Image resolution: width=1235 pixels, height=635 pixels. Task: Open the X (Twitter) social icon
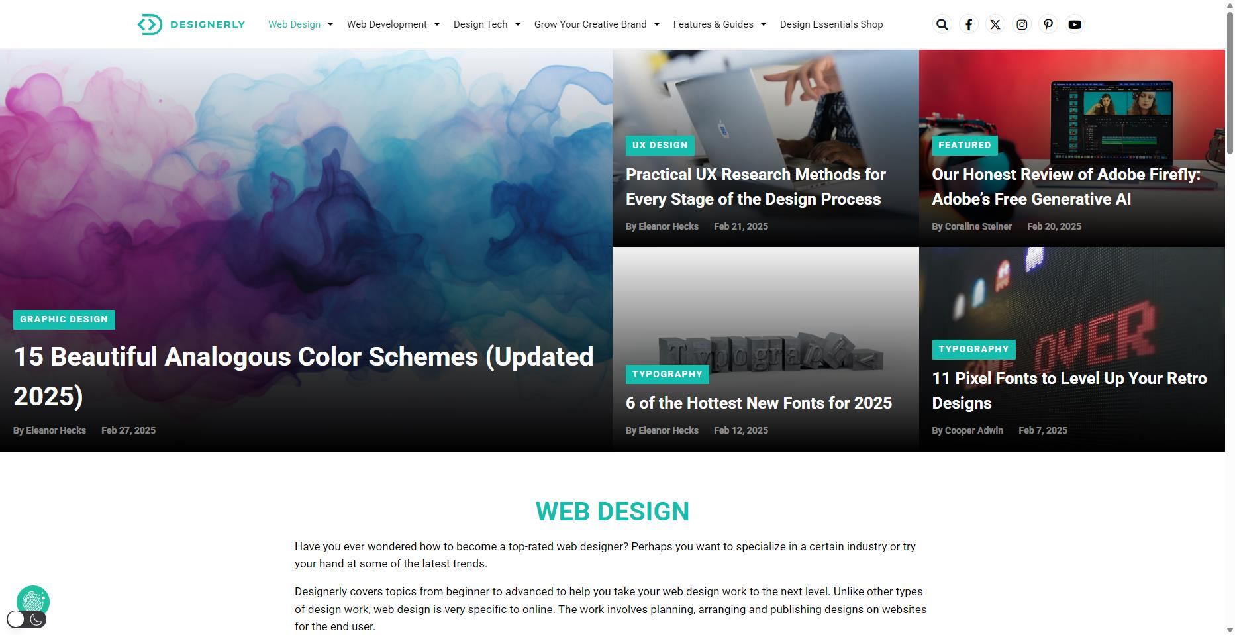[995, 24]
